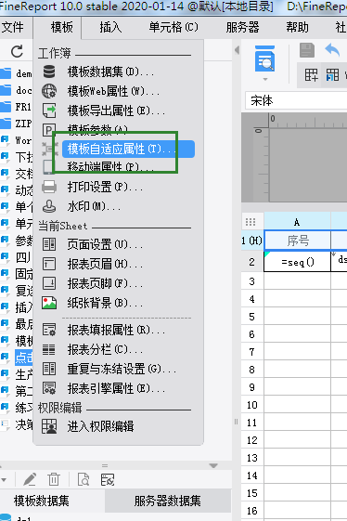Open the 服务器 menu
The height and width of the screenshot is (521, 347).
click(x=243, y=27)
